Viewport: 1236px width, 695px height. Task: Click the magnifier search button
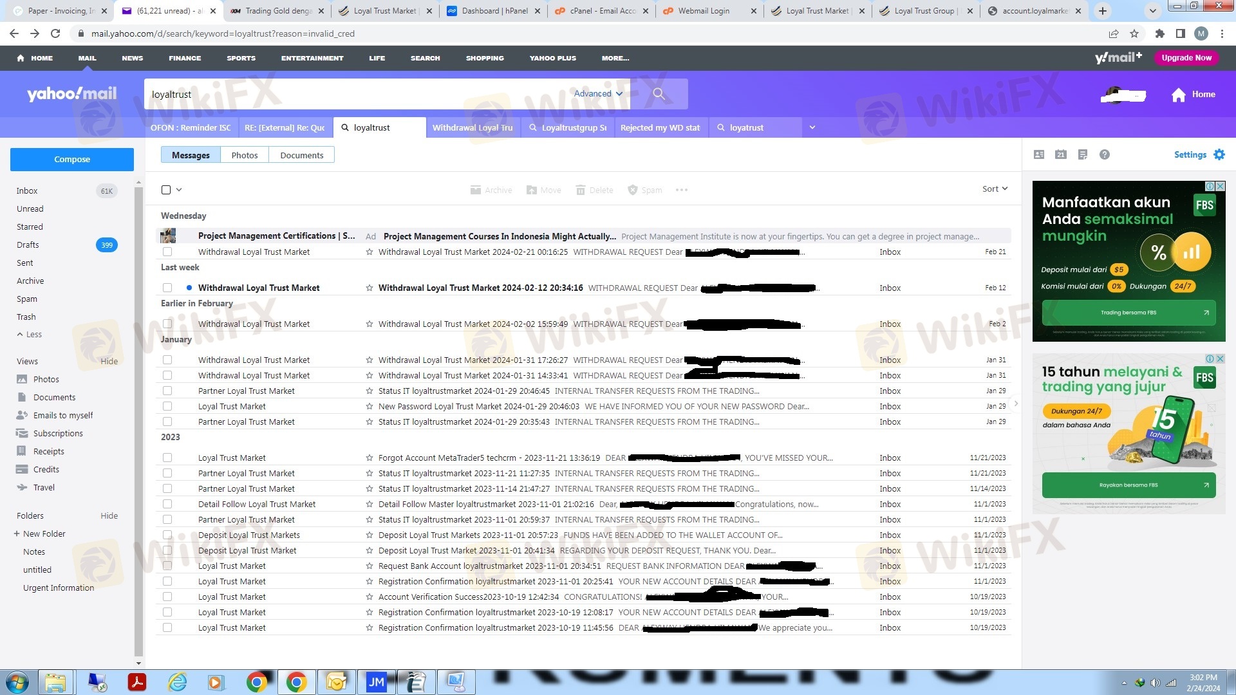pos(659,94)
